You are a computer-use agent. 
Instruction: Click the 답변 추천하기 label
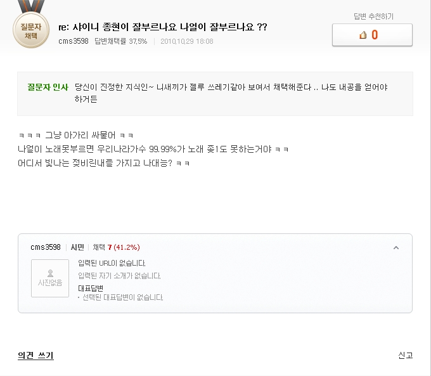point(373,16)
